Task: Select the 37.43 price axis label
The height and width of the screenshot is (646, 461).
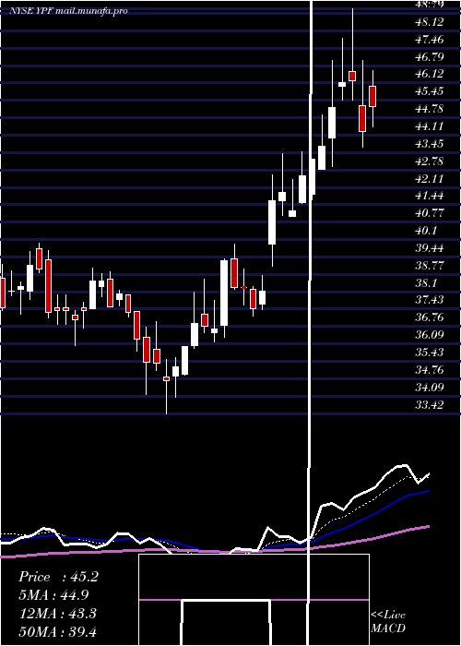Action: (430, 300)
